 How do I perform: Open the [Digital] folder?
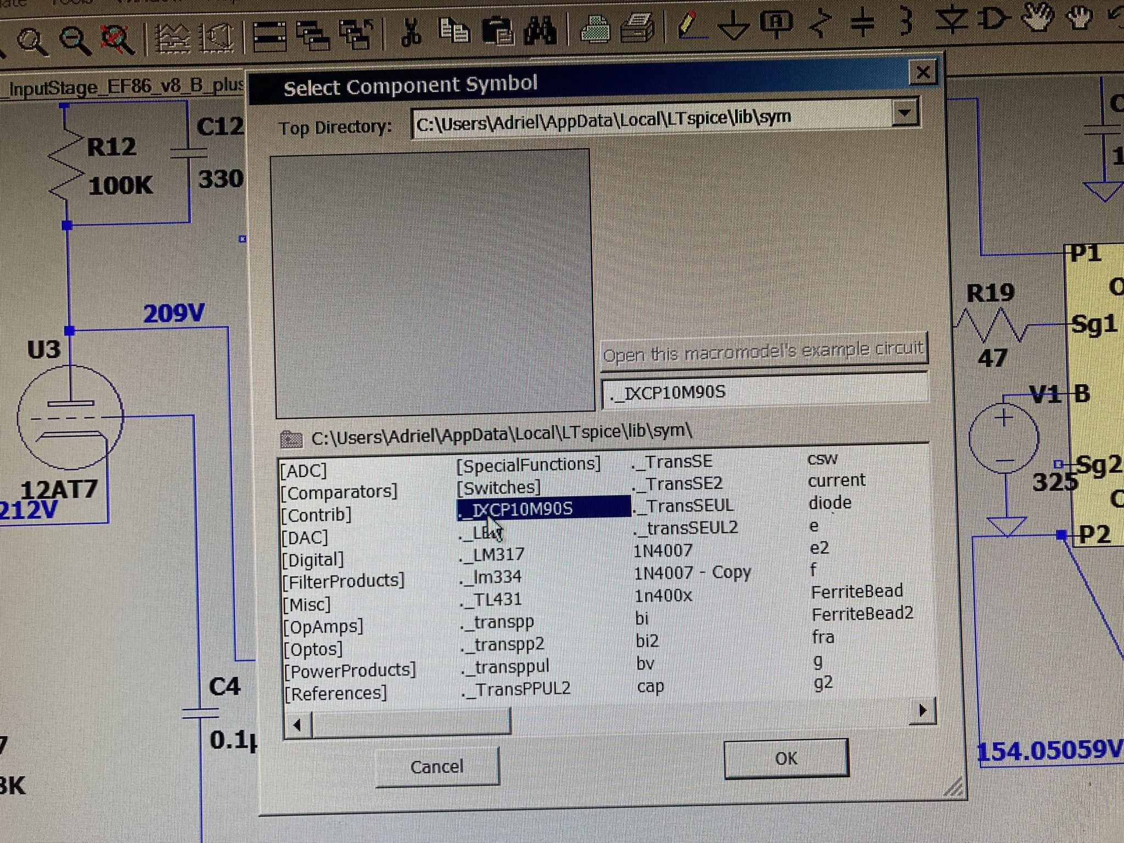[313, 560]
